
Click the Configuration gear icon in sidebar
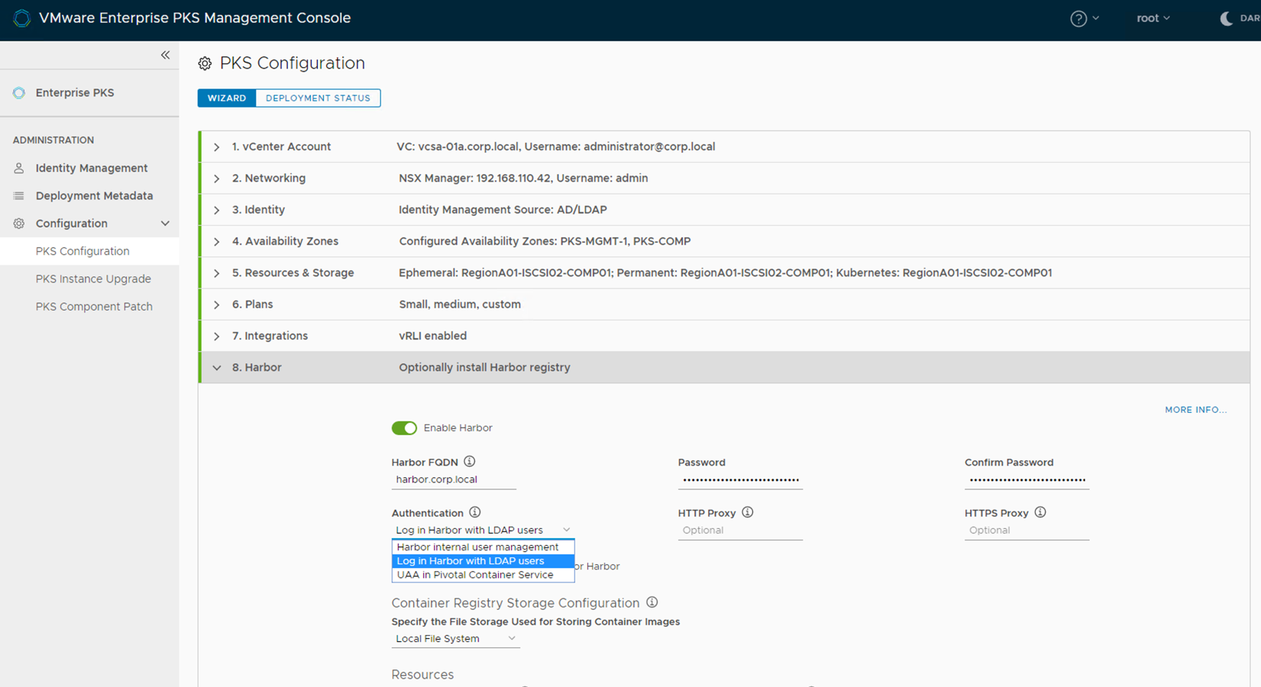pos(19,224)
